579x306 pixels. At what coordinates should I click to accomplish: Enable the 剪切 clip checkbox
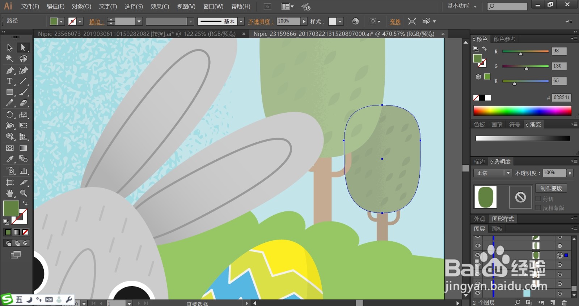[x=538, y=199]
